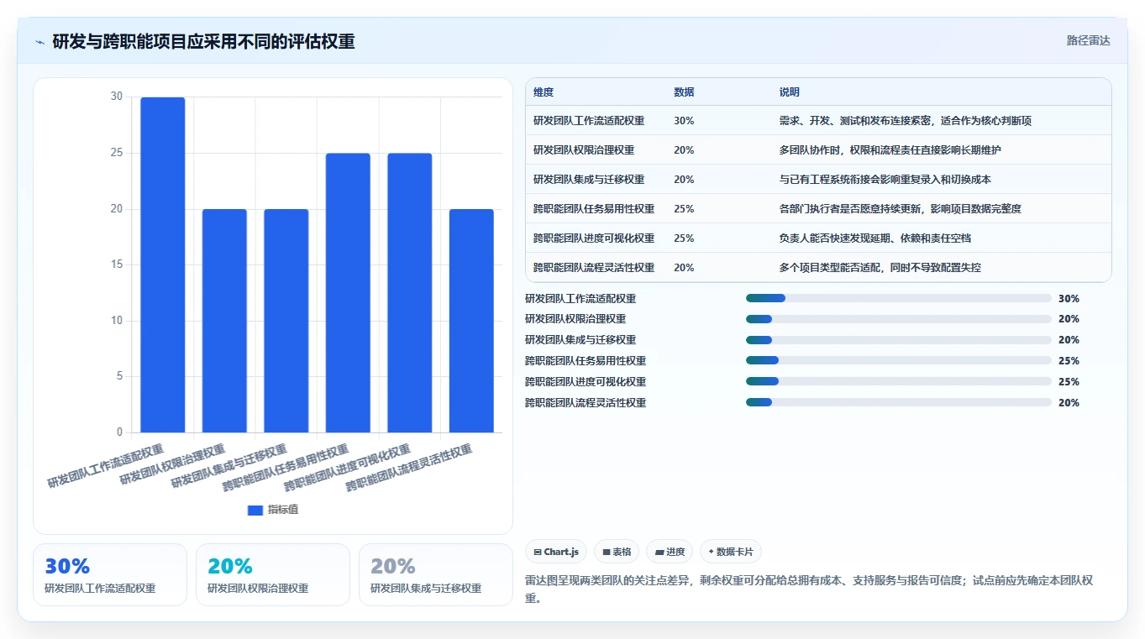Click the 进度 chip
This screenshot has height=639, width=1145.
[x=670, y=552]
